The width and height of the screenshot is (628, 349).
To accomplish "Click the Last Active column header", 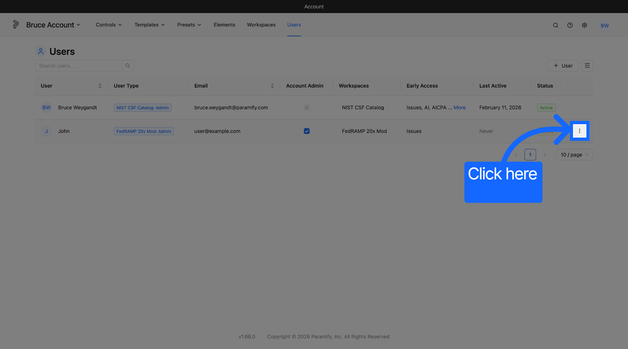I will (493, 86).
